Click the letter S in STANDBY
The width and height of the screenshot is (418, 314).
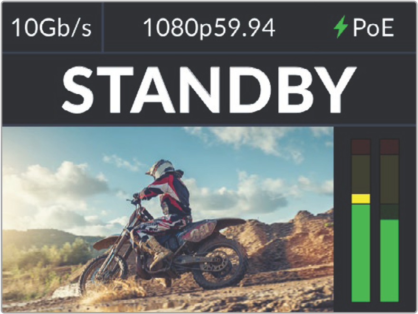coord(77,89)
